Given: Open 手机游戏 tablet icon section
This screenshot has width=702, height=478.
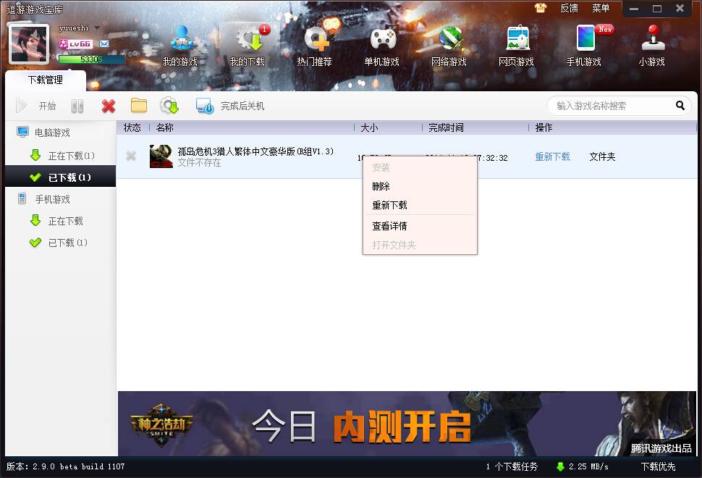Looking at the screenshot, I should [x=584, y=46].
